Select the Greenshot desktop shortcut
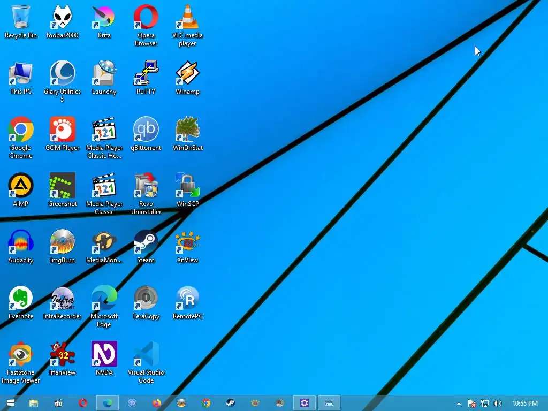Screen dimensions: 548x411 pos(62,190)
